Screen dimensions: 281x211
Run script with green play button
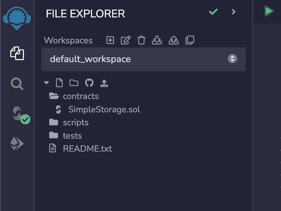click(x=269, y=11)
